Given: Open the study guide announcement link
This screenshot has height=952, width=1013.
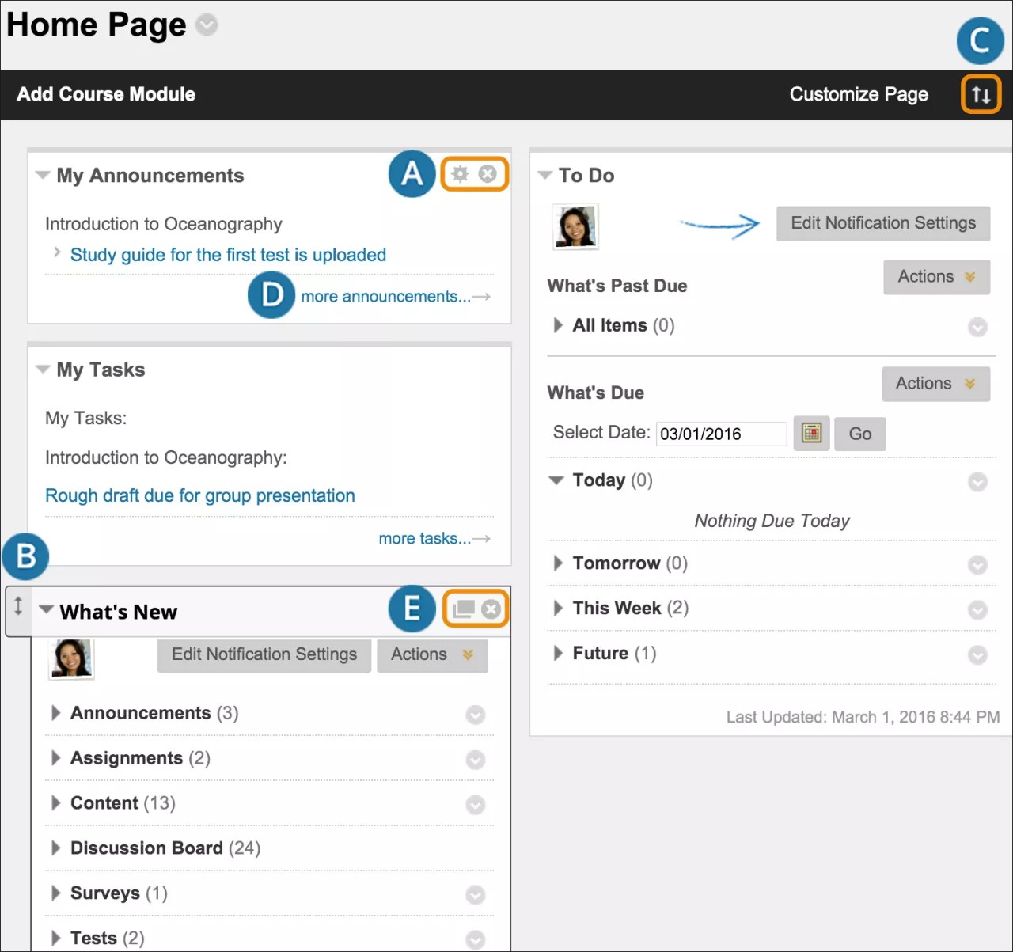Looking at the screenshot, I should 228,255.
